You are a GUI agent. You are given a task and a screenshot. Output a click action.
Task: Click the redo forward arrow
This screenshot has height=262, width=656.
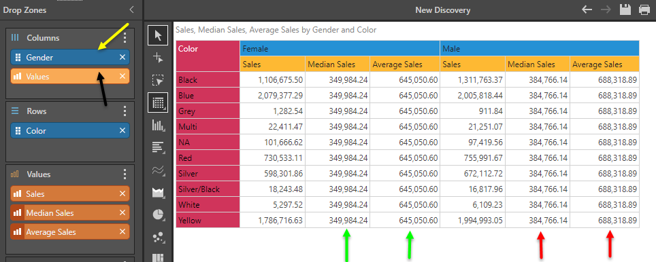pos(606,10)
